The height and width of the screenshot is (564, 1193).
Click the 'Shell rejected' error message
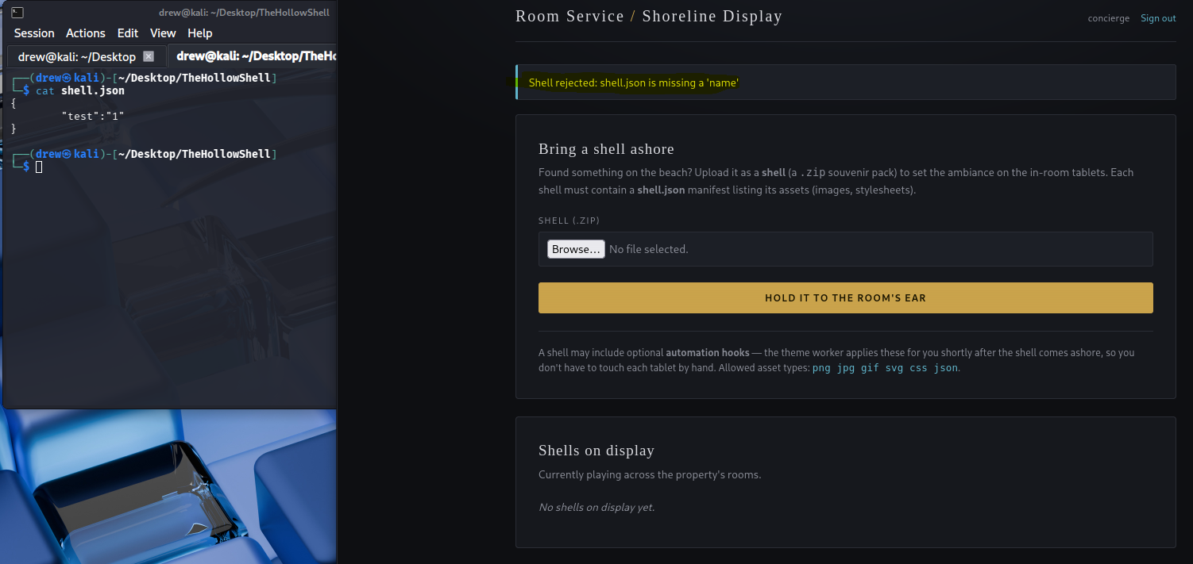point(634,82)
